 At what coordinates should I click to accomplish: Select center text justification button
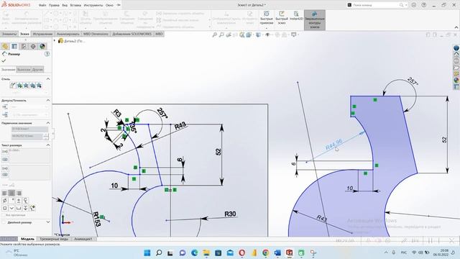[11, 193]
